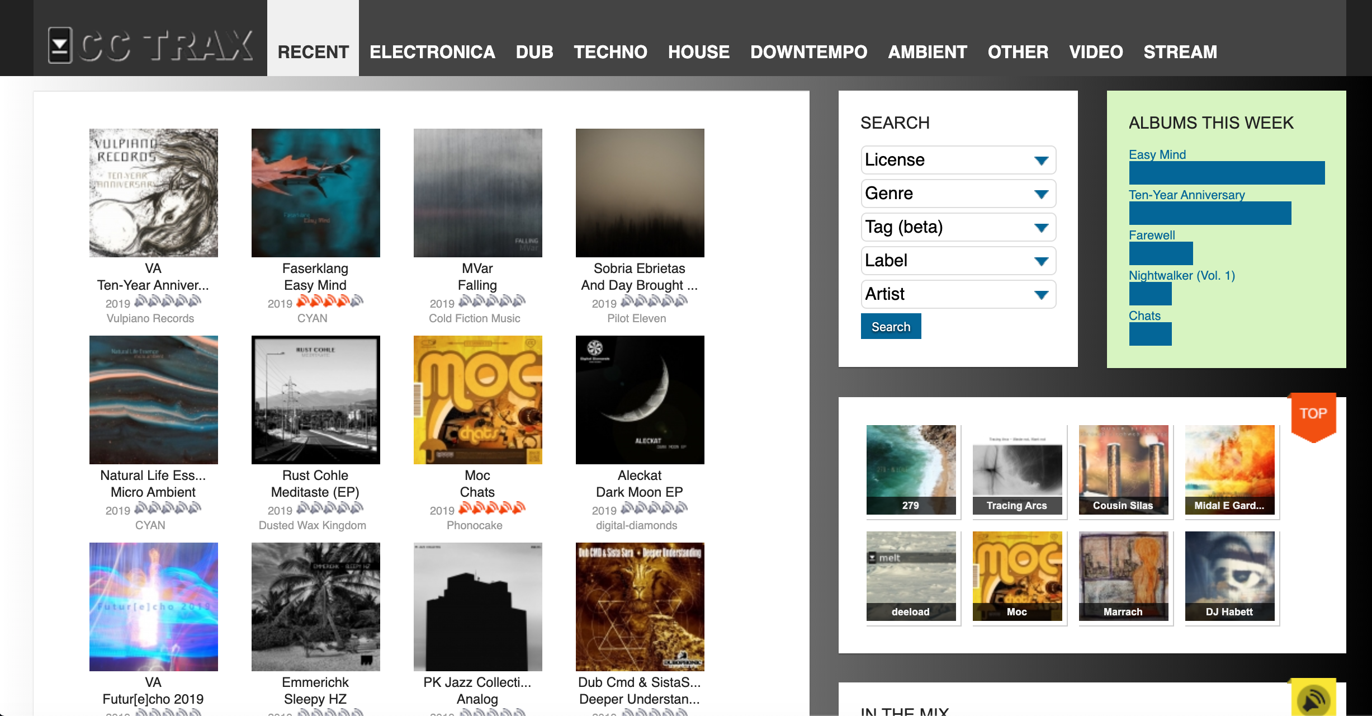Switch to the Electronica tab

tap(432, 52)
